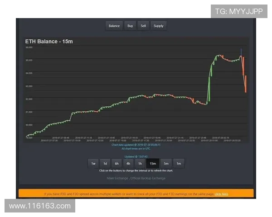Click the ETH Balance - 15m chart title

coord(49,42)
